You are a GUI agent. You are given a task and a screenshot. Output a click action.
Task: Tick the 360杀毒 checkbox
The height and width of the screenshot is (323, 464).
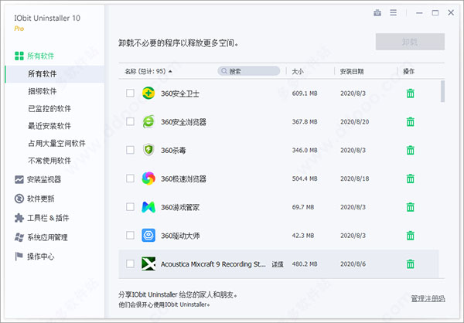point(130,150)
